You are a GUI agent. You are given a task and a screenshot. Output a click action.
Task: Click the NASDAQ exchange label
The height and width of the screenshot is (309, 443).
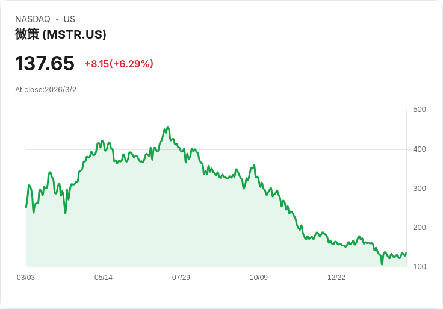click(33, 19)
